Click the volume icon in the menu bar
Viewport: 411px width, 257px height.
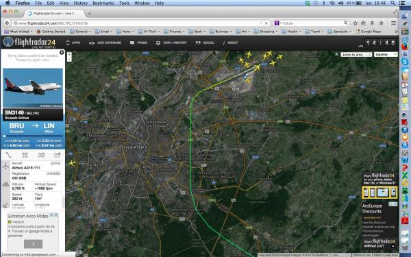(340, 3)
